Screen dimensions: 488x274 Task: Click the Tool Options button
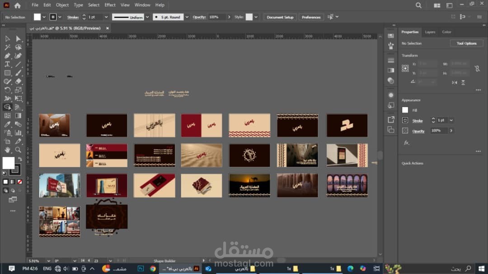pyautogui.click(x=466, y=43)
